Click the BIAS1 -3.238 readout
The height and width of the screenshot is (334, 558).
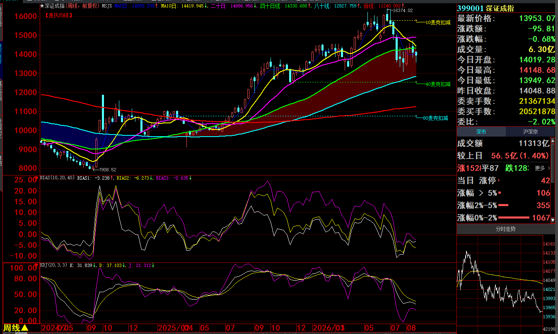(x=96, y=178)
